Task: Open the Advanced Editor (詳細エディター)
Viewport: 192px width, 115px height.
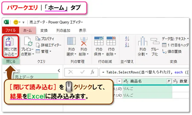Action: pos(49,45)
